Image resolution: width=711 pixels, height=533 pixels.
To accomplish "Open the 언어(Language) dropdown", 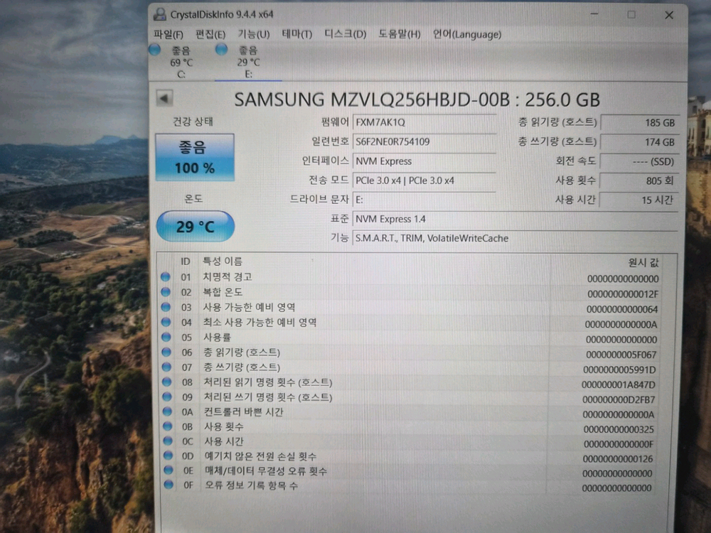I will (467, 34).
